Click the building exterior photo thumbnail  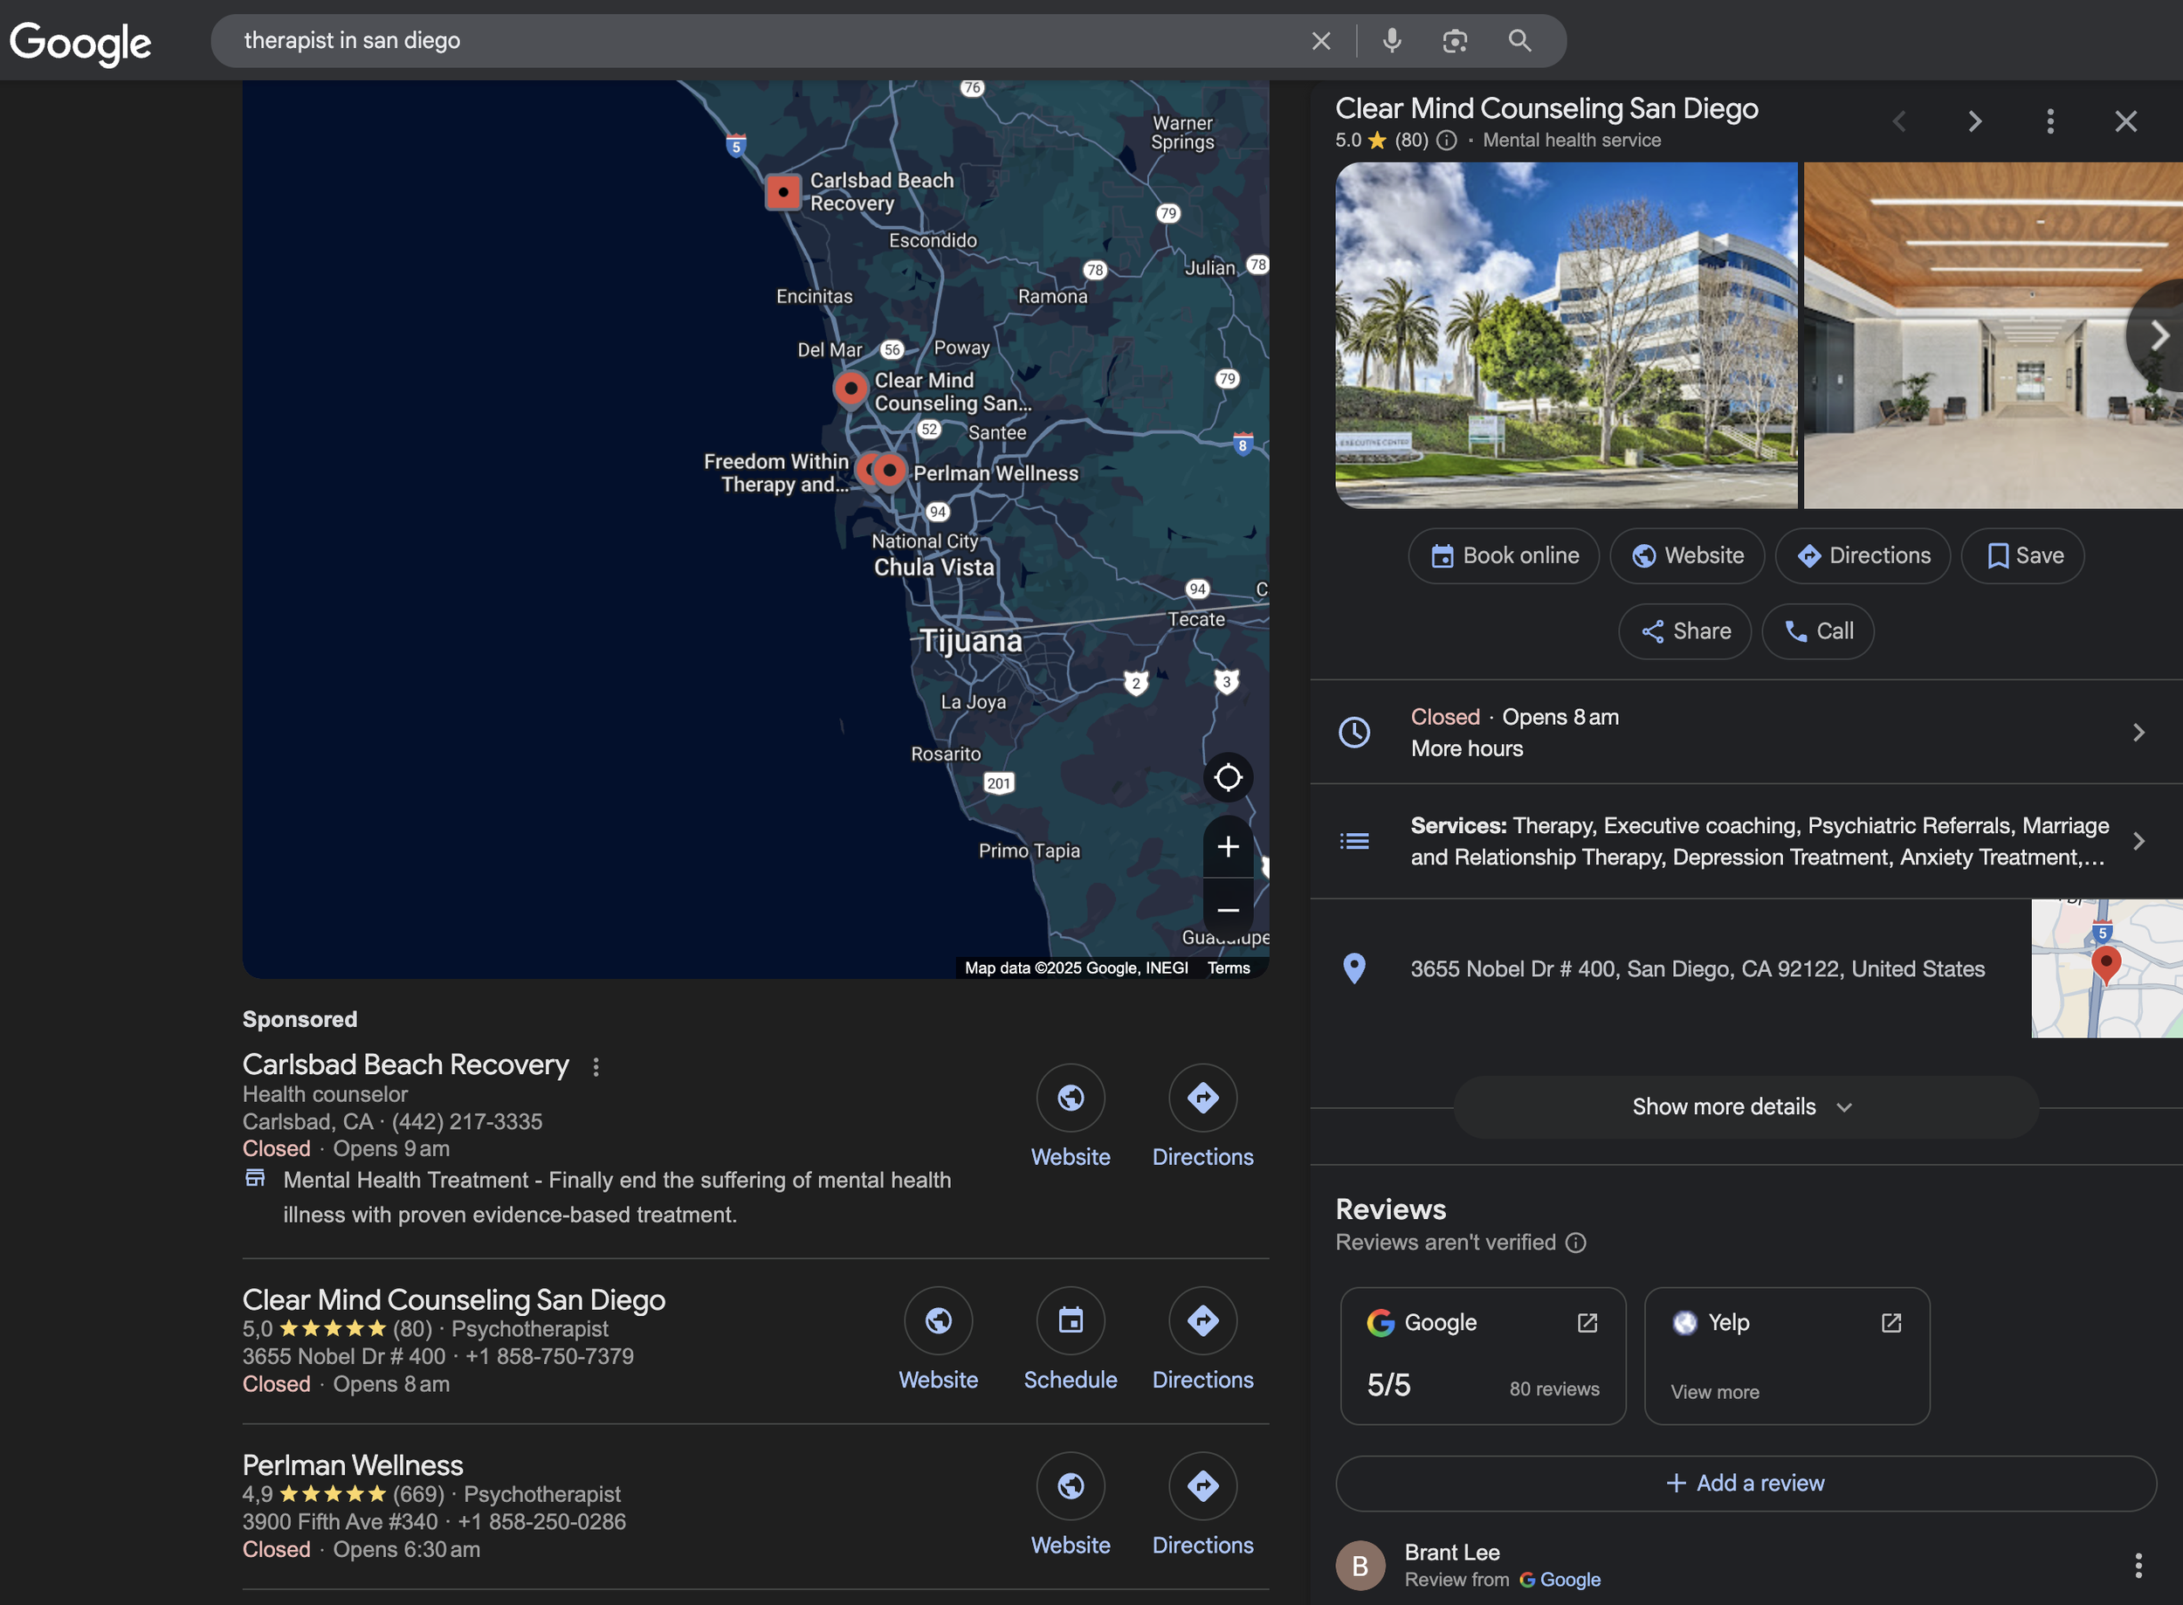[x=1565, y=335]
